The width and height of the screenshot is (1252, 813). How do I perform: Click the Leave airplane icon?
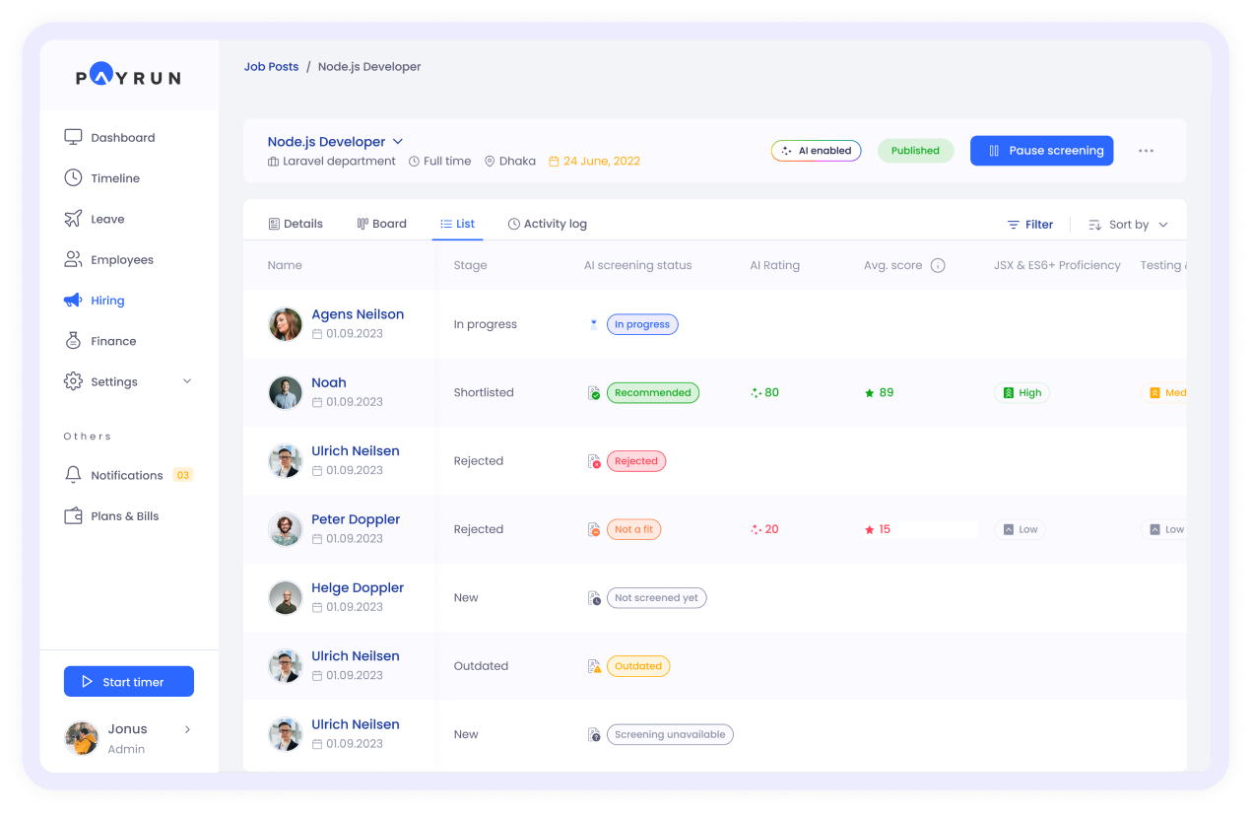click(73, 219)
